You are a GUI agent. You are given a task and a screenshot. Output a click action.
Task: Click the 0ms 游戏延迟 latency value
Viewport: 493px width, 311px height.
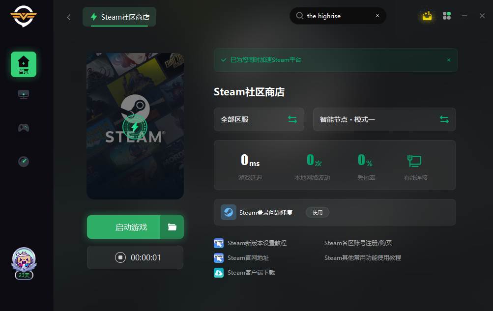click(x=250, y=160)
